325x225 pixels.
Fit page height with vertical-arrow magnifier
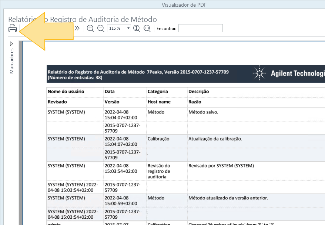point(137,29)
